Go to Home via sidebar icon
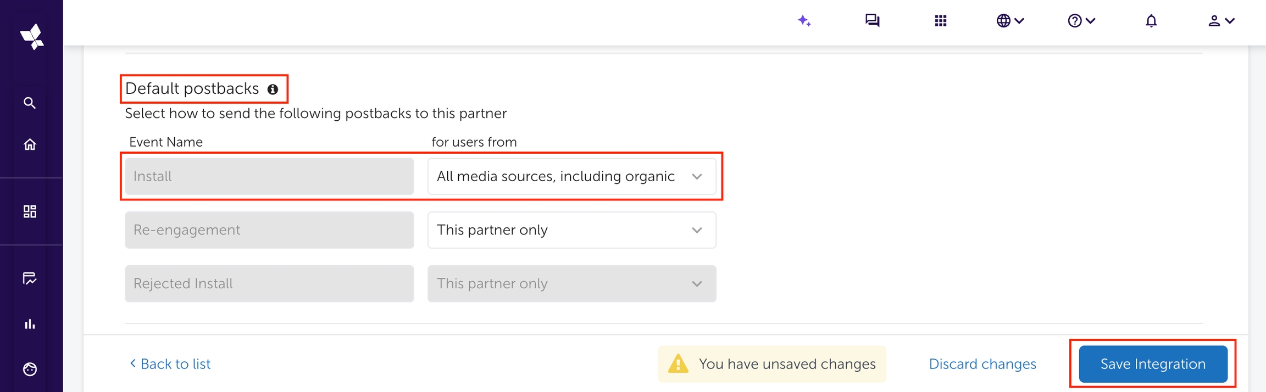The width and height of the screenshot is (1266, 392). [x=30, y=144]
